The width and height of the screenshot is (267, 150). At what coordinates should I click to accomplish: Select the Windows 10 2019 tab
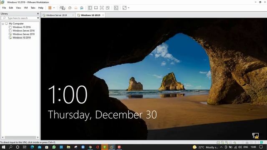click(91, 15)
